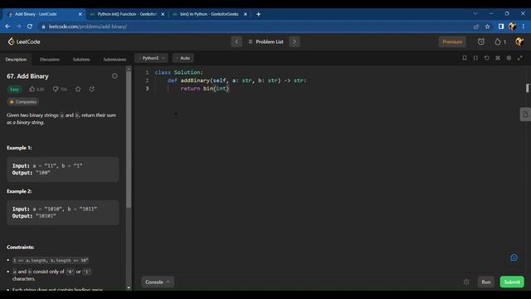Click the format code braces icon
The height and width of the screenshot is (299, 531).
point(475,58)
